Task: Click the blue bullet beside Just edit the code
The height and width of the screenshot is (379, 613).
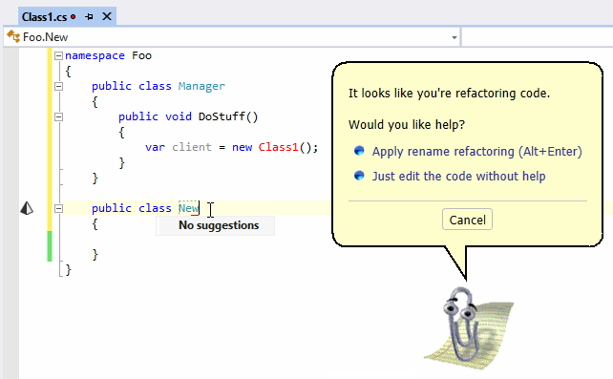Action: pos(359,176)
